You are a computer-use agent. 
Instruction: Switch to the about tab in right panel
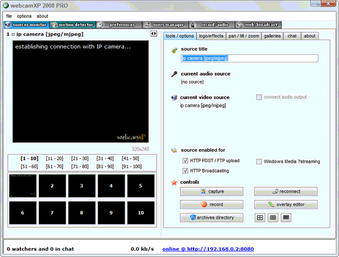[310, 36]
